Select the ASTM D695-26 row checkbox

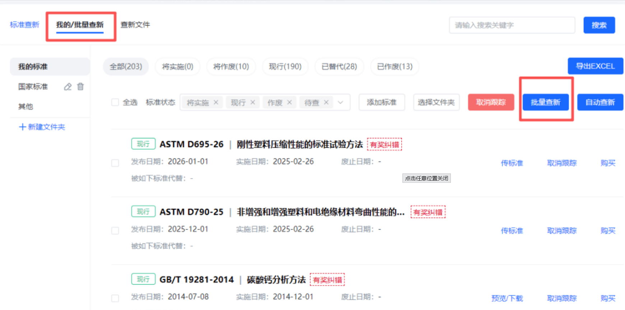[x=115, y=163]
